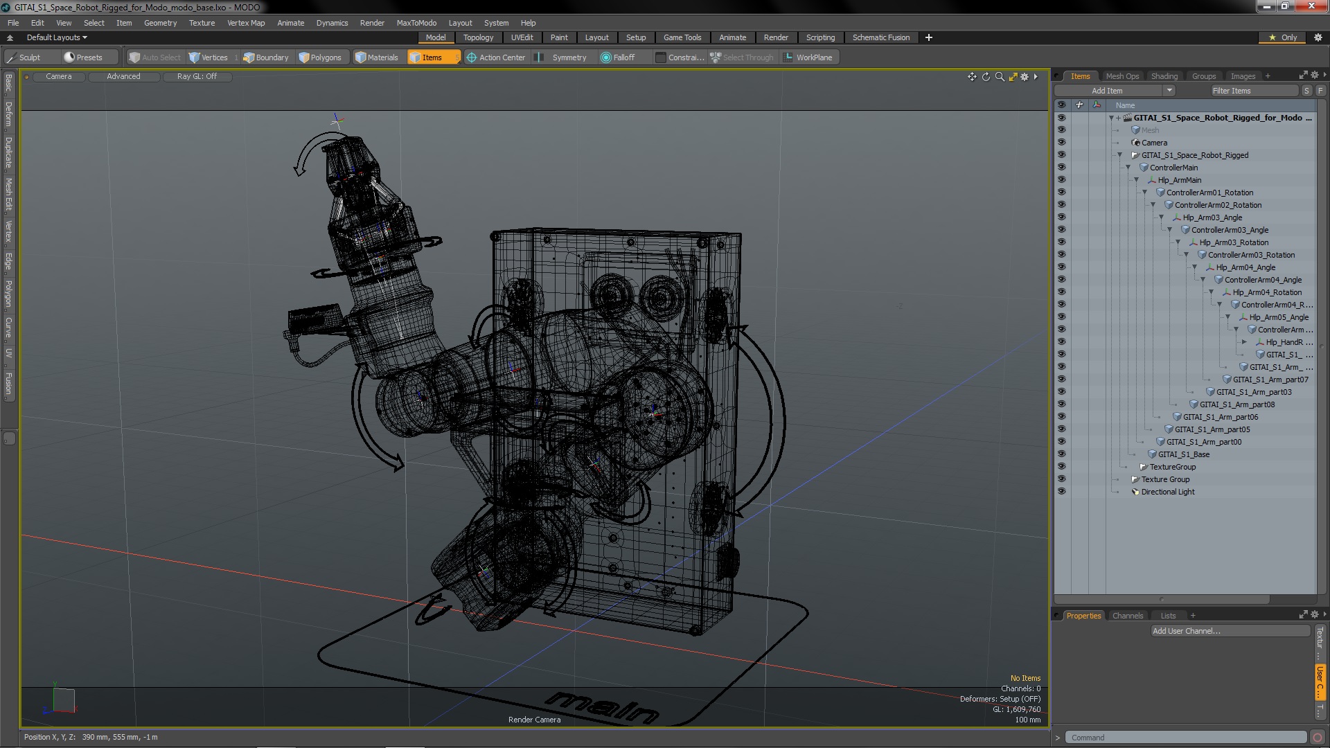1330x748 pixels.
Task: Toggle Select Through option
Action: click(x=741, y=57)
